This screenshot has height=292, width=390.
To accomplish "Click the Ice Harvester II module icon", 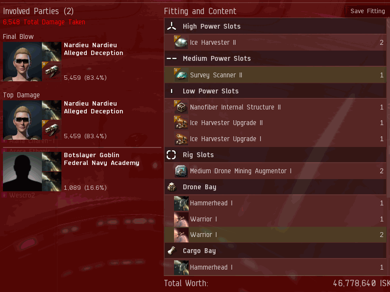I will (x=181, y=42).
